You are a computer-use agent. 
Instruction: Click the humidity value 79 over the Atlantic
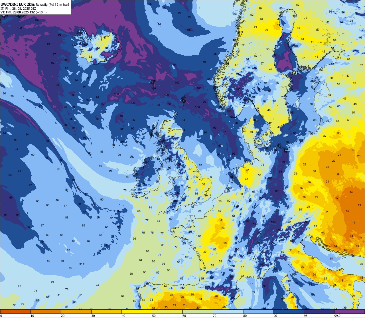pyautogui.click(x=52, y=282)
